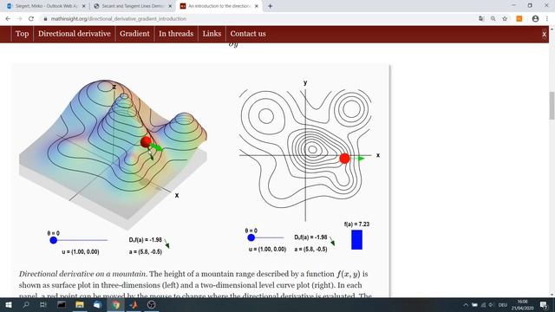555x312 pixels.
Task: Select the 'An introduction to the direction' tab
Action: coord(219,6)
